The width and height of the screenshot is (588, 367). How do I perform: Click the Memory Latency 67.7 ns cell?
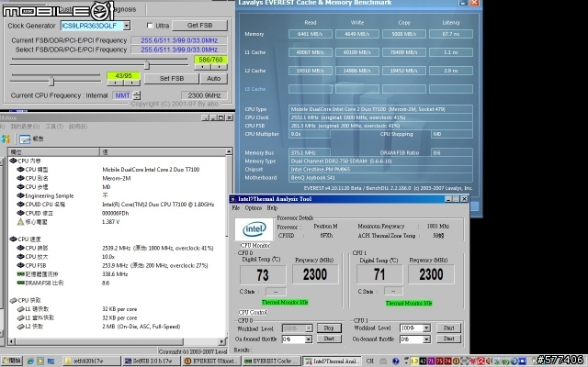(x=451, y=34)
